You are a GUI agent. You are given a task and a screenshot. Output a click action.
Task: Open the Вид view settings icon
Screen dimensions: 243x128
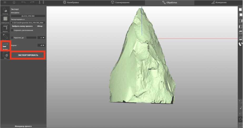click(x=5, y=55)
